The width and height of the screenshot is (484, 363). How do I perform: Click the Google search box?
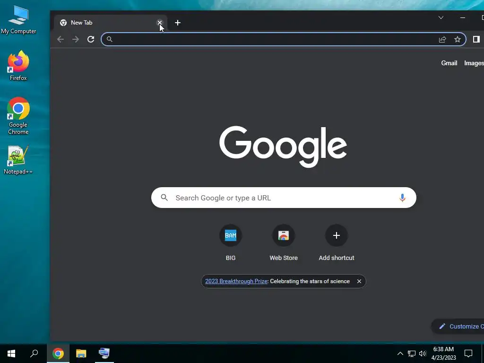coord(284,198)
